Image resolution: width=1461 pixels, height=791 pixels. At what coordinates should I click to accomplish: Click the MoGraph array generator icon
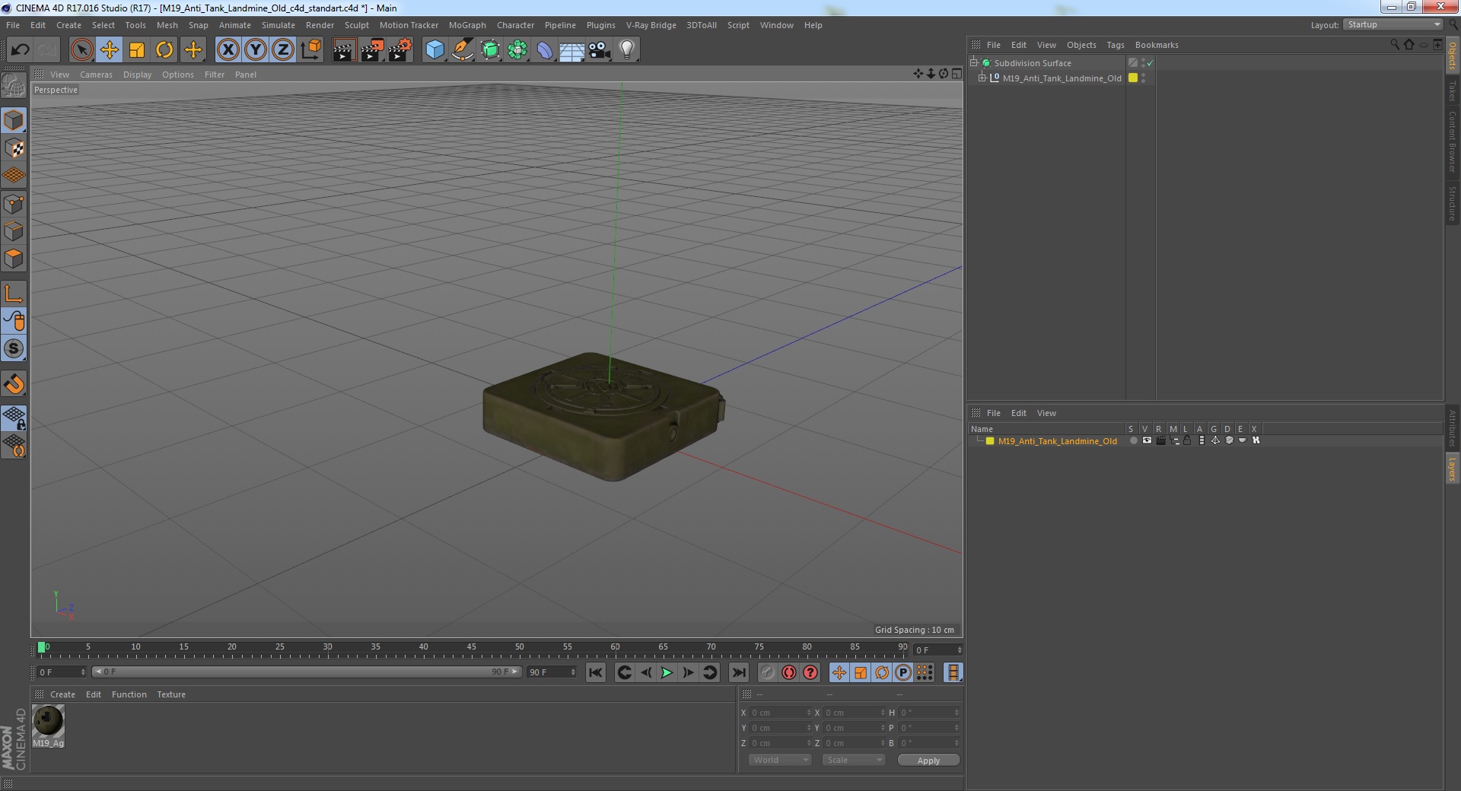click(x=517, y=50)
